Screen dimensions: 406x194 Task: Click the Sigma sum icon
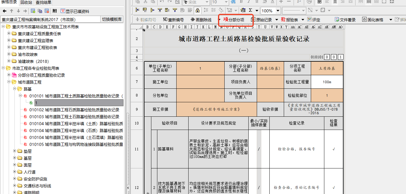tap(250, 11)
